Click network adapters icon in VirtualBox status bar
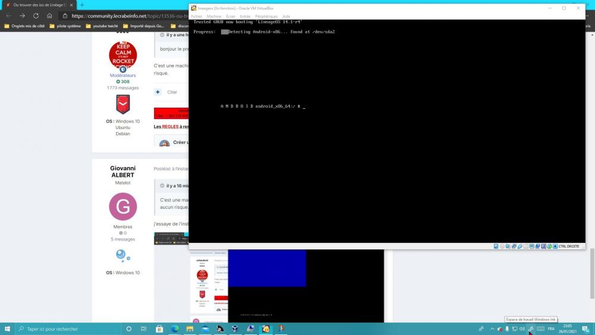 pyautogui.click(x=514, y=246)
